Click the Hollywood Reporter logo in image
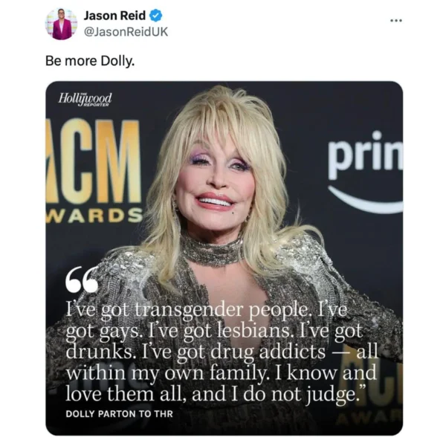Screen dimensions: 446x446 pos(85,100)
